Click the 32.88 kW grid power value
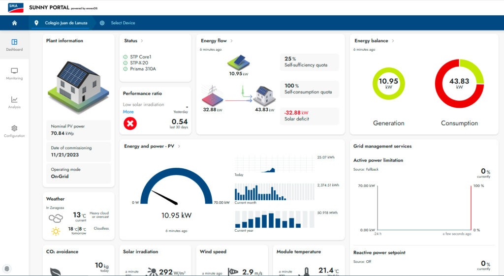The height and width of the screenshot is (276, 504). [x=213, y=110]
